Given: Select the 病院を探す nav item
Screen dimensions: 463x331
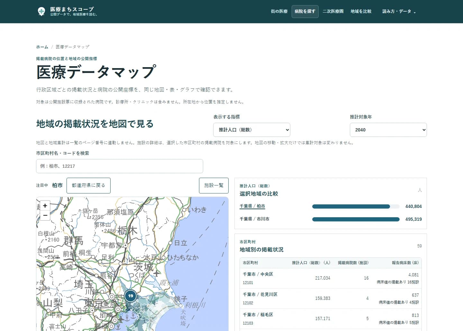Looking at the screenshot, I should (x=305, y=12).
